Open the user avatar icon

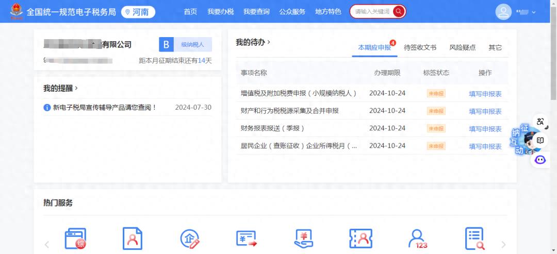pyautogui.click(x=503, y=12)
